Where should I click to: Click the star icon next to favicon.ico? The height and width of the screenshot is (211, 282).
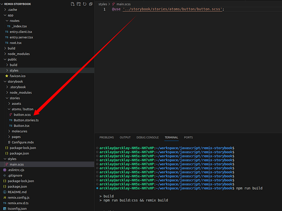pos(7,76)
